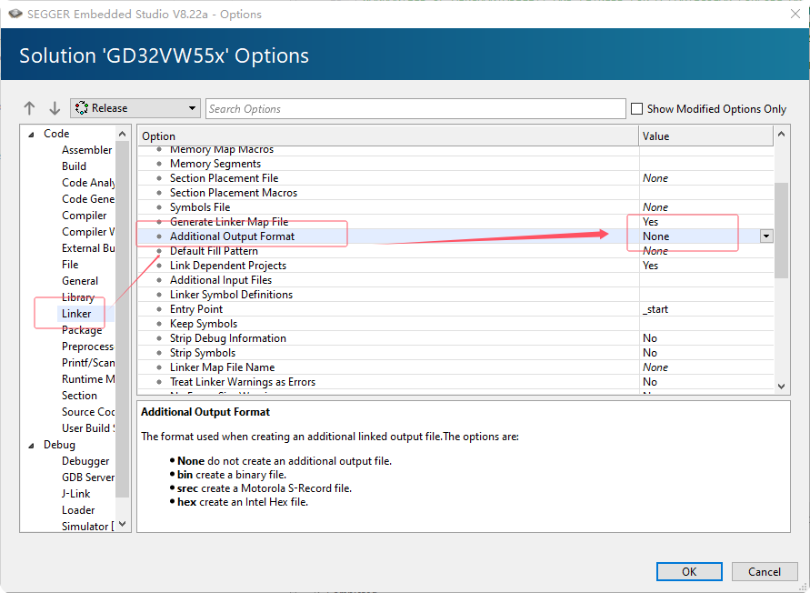Open the Release configuration dropdown
810x593 pixels.
[192, 108]
